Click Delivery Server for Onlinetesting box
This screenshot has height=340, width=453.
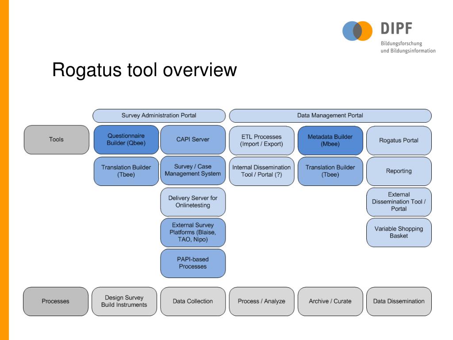point(193,202)
